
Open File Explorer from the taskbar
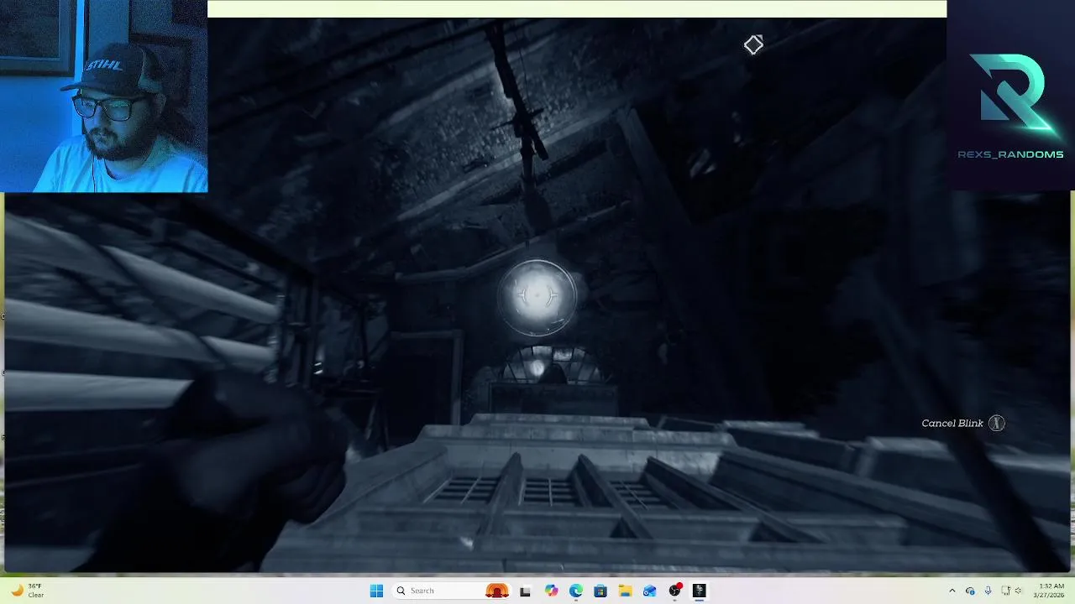tap(625, 591)
